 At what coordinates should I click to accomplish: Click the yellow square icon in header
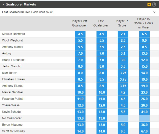coord(149,4)
